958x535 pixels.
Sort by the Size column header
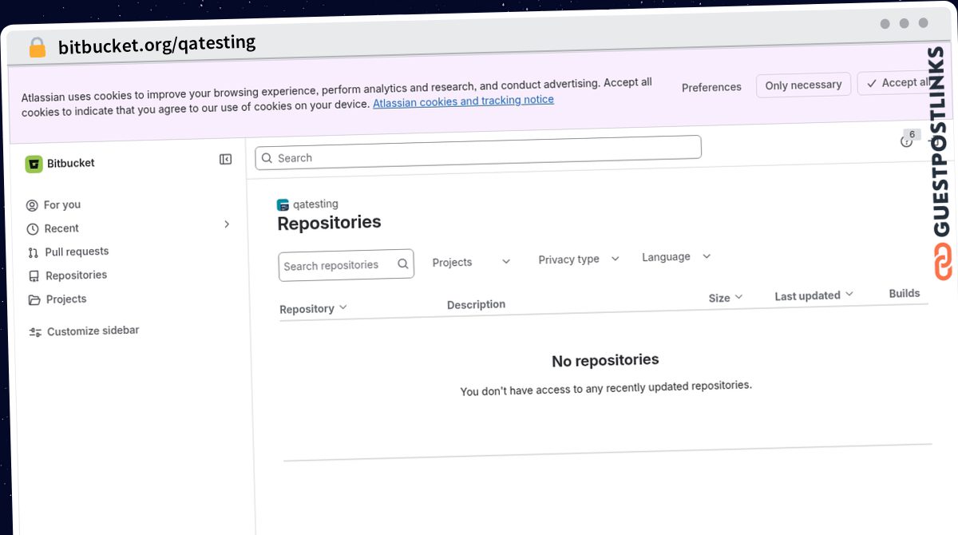[x=726, y=298]
